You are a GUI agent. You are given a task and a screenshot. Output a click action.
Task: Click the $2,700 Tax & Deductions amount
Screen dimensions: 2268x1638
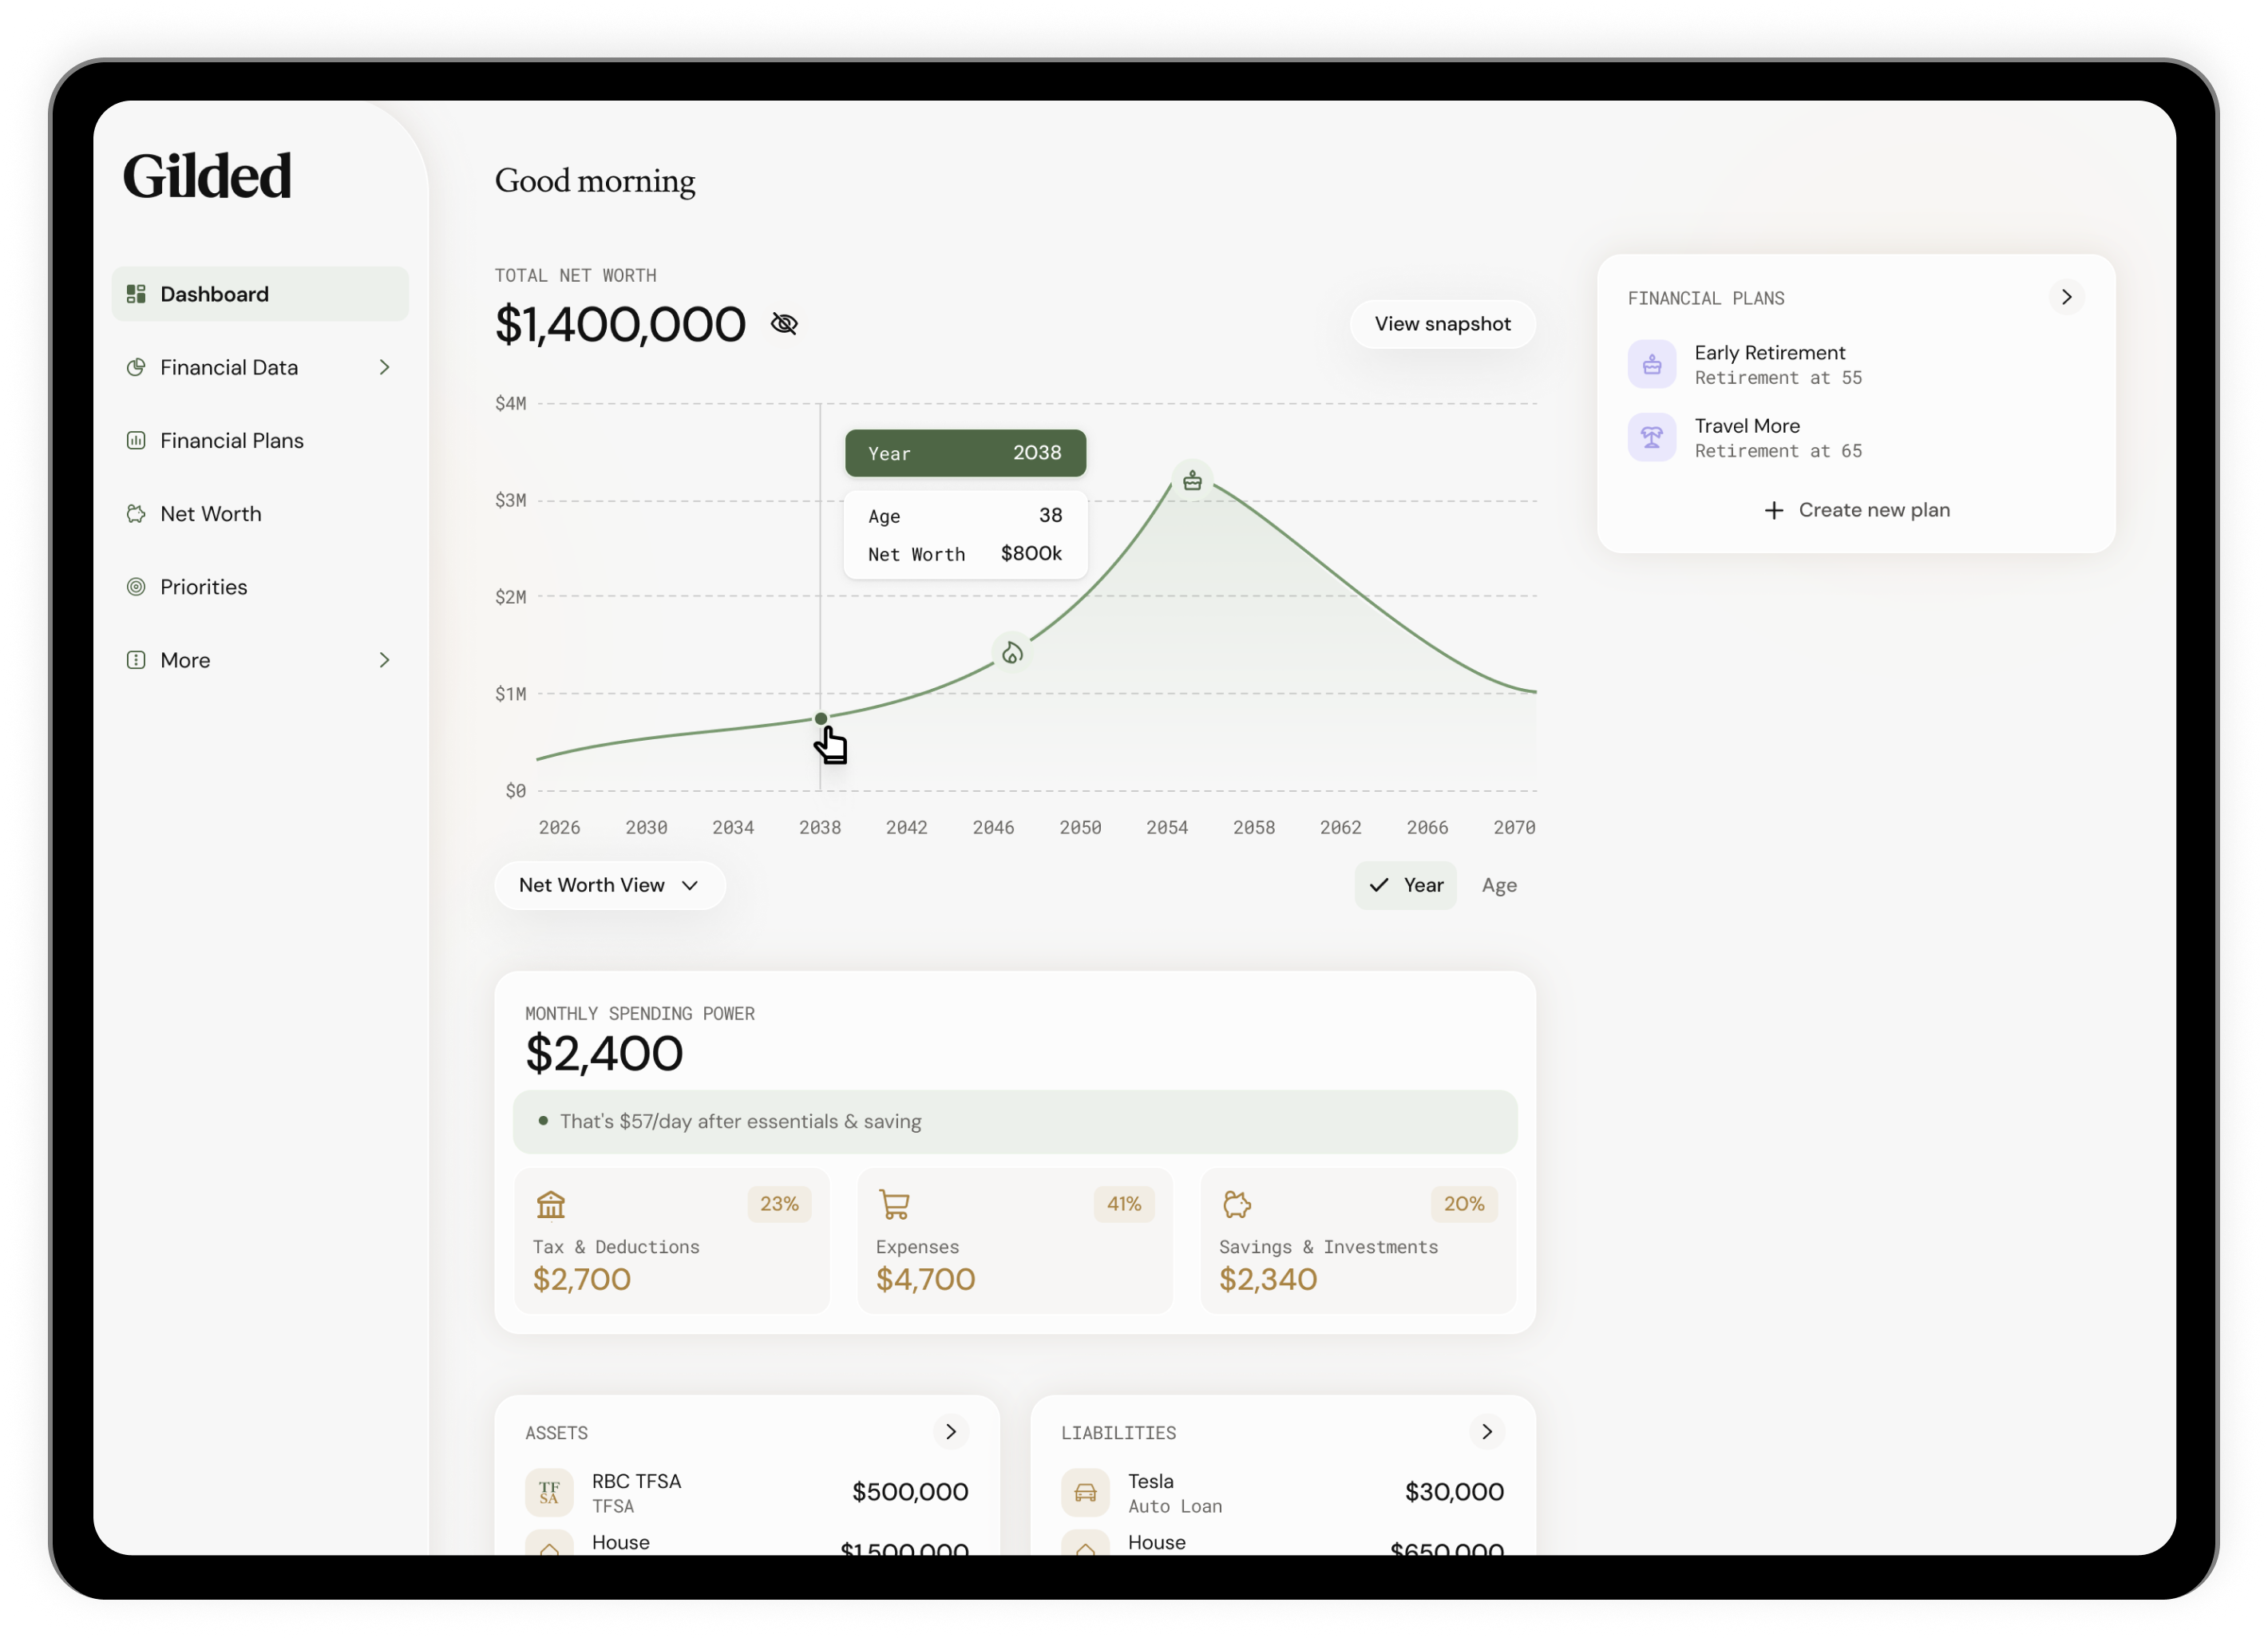point(581,1279)
